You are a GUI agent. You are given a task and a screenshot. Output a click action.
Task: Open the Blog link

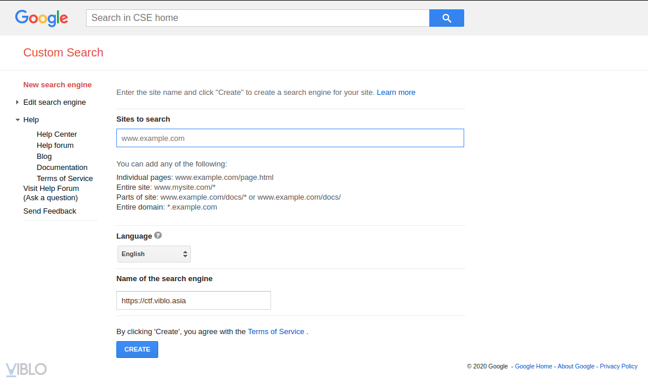click(44, 157)
